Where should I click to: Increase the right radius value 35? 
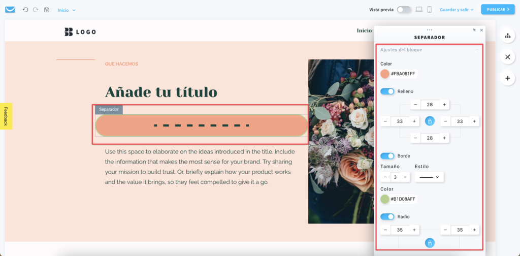(x=474, y=230)
